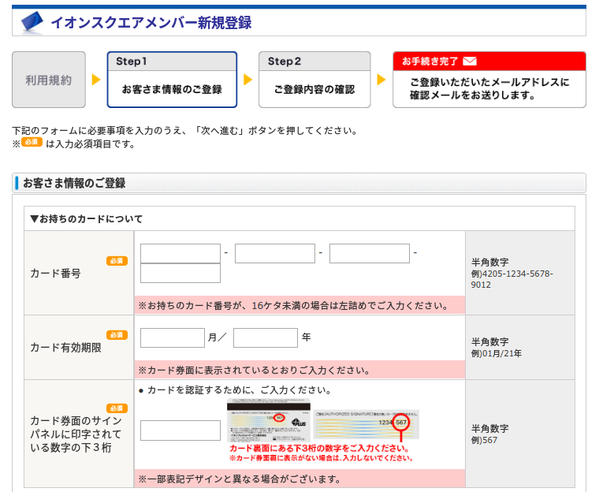Click the yellow arrow after 利用規約
Screen dimensions: 599x492
tap(96, 80)
